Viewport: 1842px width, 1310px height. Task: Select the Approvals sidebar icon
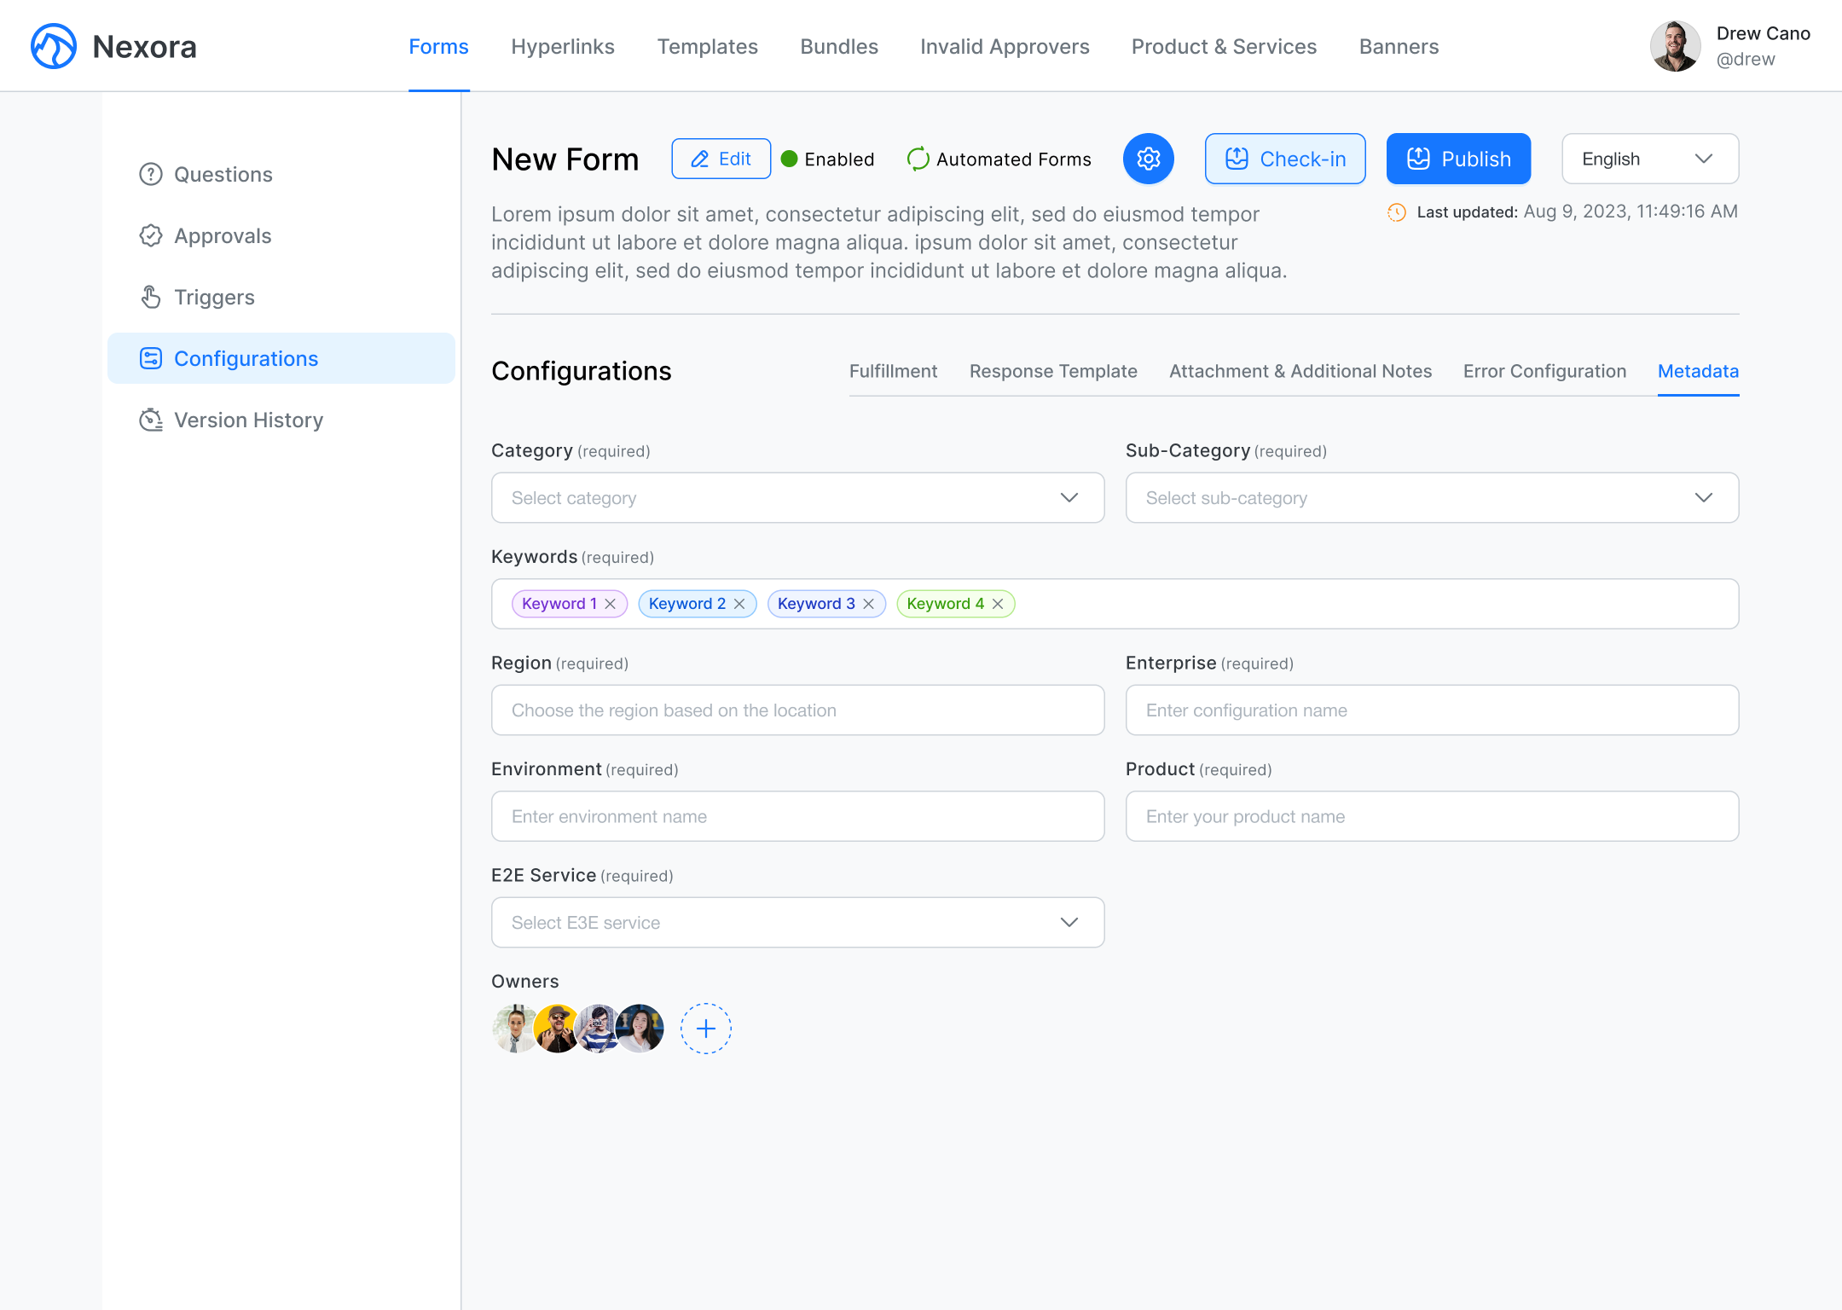click(x=151, y=235)
